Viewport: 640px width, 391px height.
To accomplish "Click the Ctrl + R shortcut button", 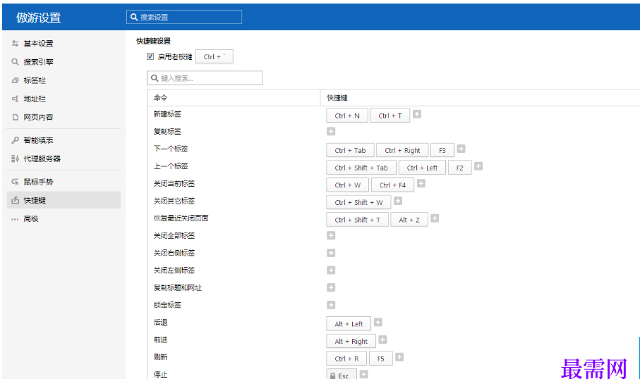I will tap(346, 359).
